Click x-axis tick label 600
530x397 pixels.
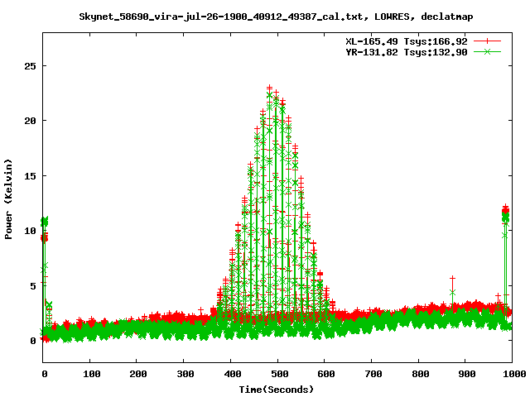(326, 374)
